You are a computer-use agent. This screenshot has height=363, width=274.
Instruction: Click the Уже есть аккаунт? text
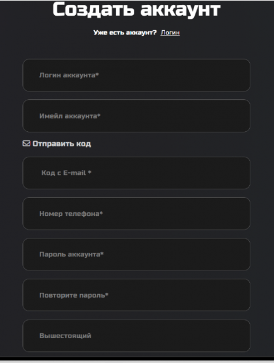point(125,33)
